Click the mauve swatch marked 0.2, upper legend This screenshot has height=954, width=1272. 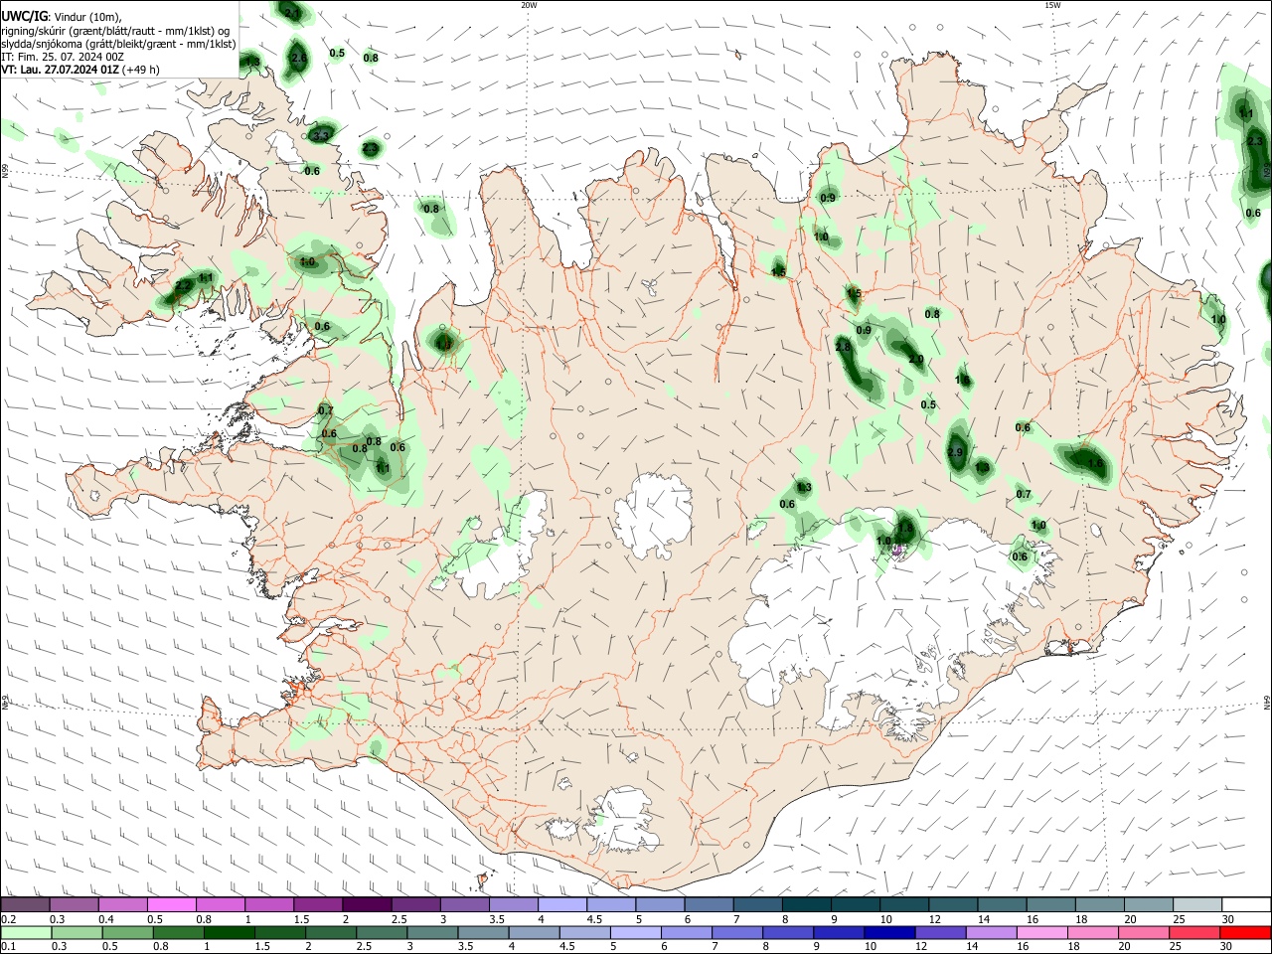coord(25,905)
